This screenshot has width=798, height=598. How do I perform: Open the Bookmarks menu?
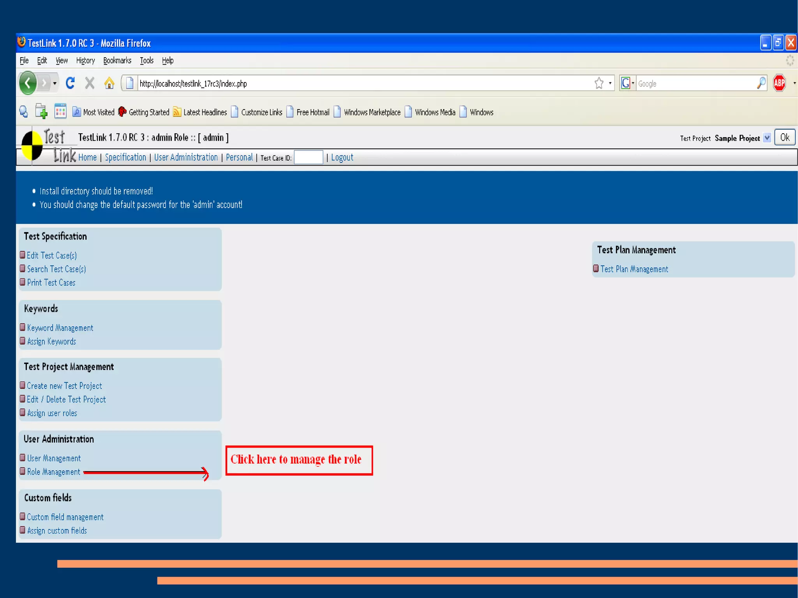click(x=117, y=60)
